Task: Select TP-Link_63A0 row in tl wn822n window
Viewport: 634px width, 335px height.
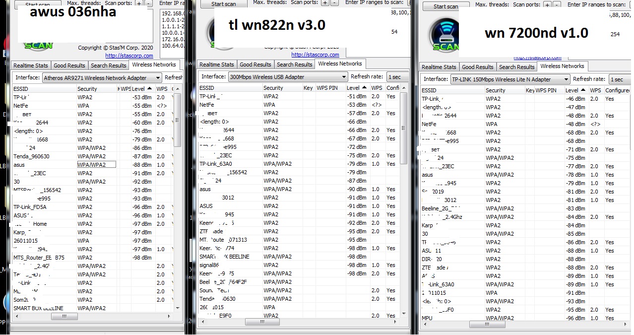Action: 299,164
